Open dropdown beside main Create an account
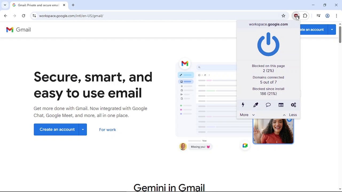 tap(83, 130)
